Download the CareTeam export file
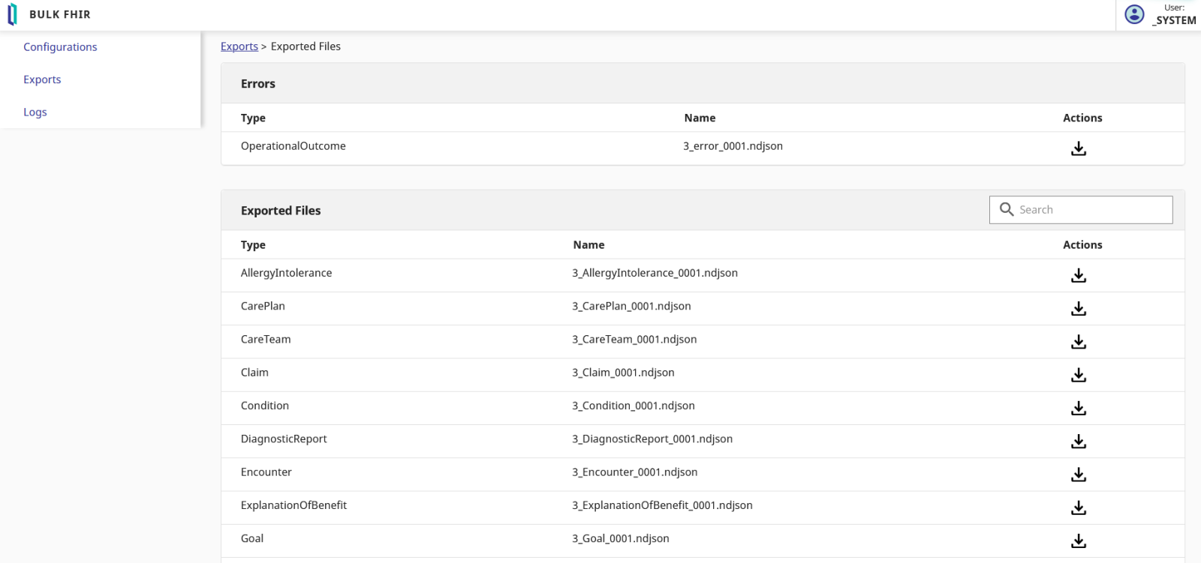 (1079, 342)
